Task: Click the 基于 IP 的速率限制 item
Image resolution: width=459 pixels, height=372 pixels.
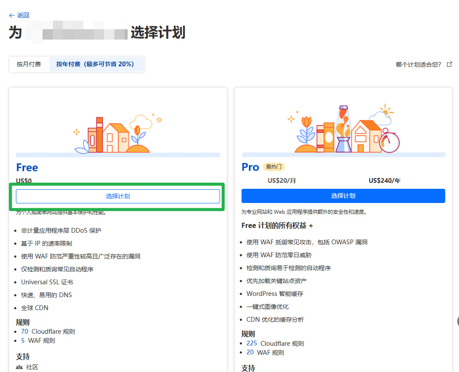Action: (x=46, y=243)
